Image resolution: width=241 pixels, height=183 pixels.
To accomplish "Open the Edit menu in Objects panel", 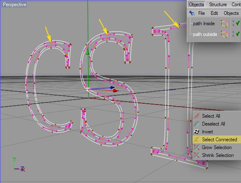I will (x=214, y=13).
